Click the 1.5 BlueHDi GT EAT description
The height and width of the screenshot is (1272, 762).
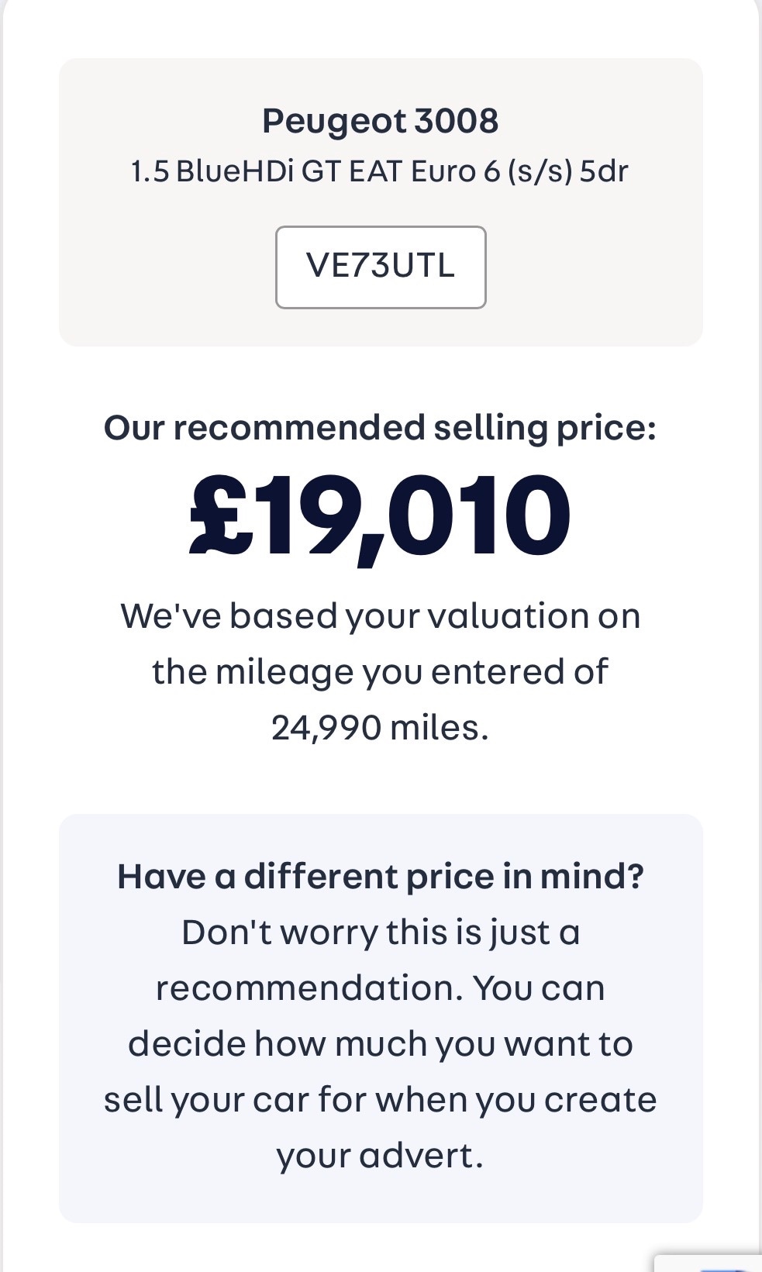pos(379,171)
